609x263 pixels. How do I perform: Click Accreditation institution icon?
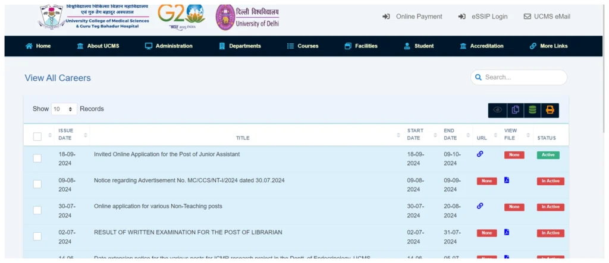click(463, 46)
